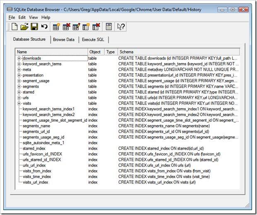This screenshot has height=215, width=257.
Task: Expand the downloads table node
Action: (x=19, y=59)
